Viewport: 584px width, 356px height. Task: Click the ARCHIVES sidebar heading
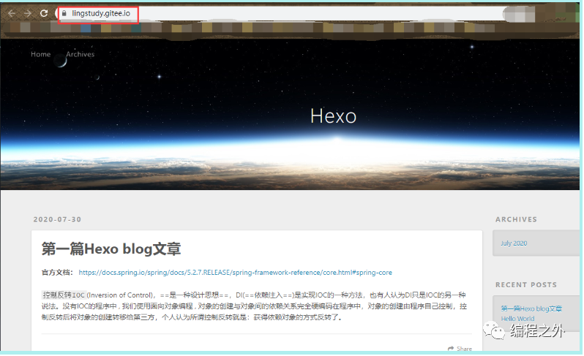(516, 219)
